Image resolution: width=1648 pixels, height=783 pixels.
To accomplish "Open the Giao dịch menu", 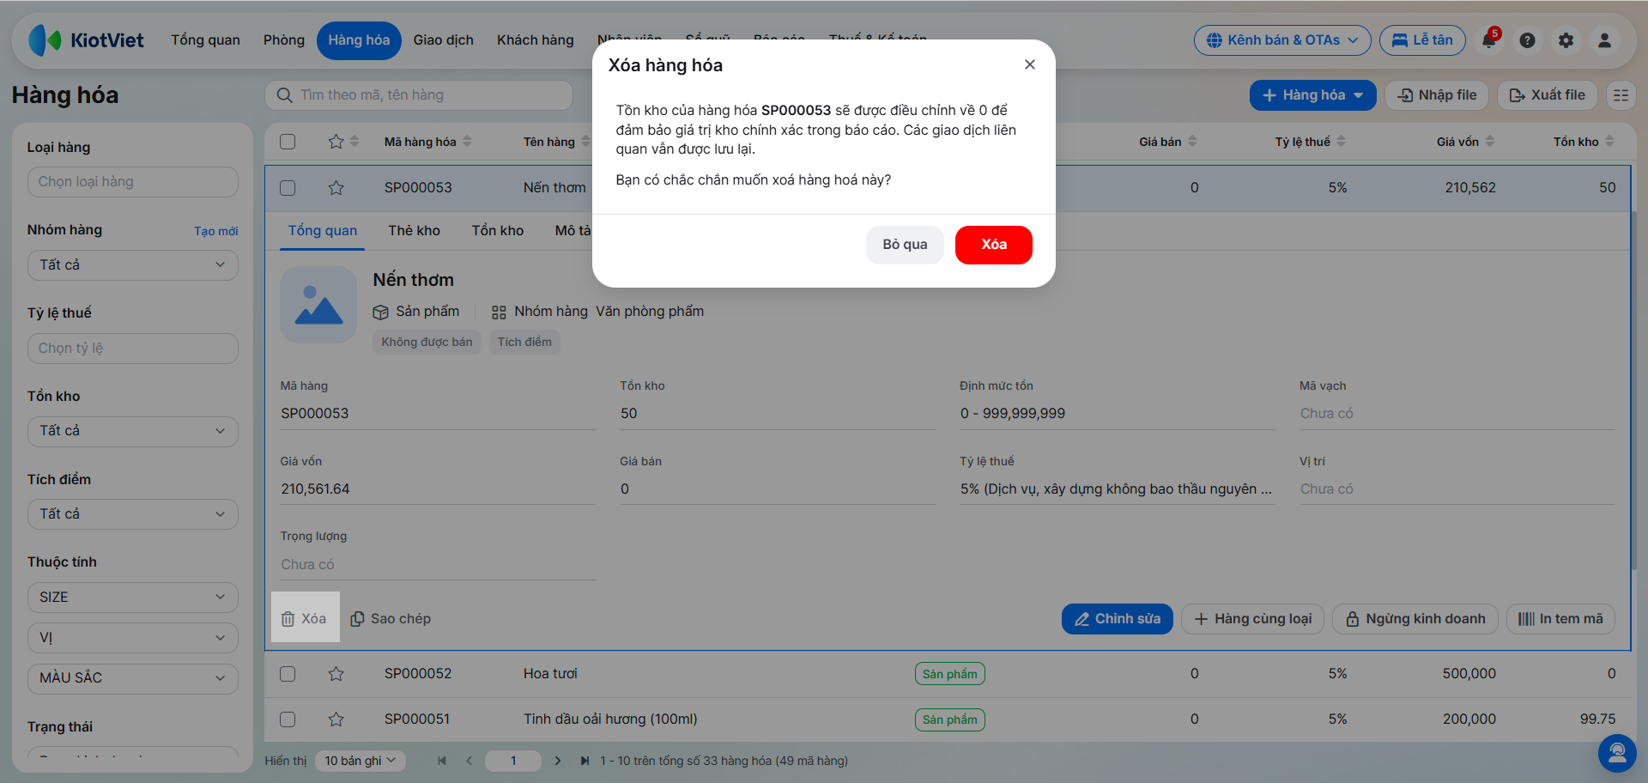I will [x=443, y=40].
